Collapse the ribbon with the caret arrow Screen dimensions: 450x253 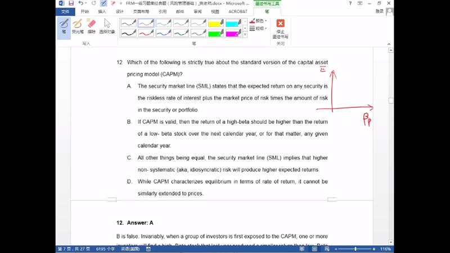click(389, 44)
